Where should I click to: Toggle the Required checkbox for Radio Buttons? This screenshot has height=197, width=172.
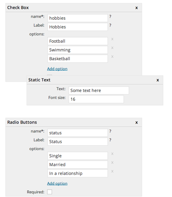tap(50, 192)
